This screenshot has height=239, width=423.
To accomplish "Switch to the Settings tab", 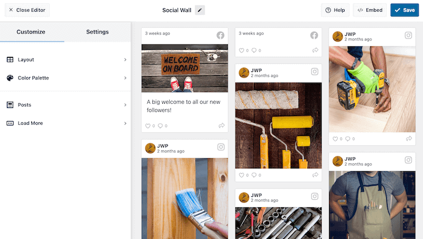I will [x=98, y=32].
